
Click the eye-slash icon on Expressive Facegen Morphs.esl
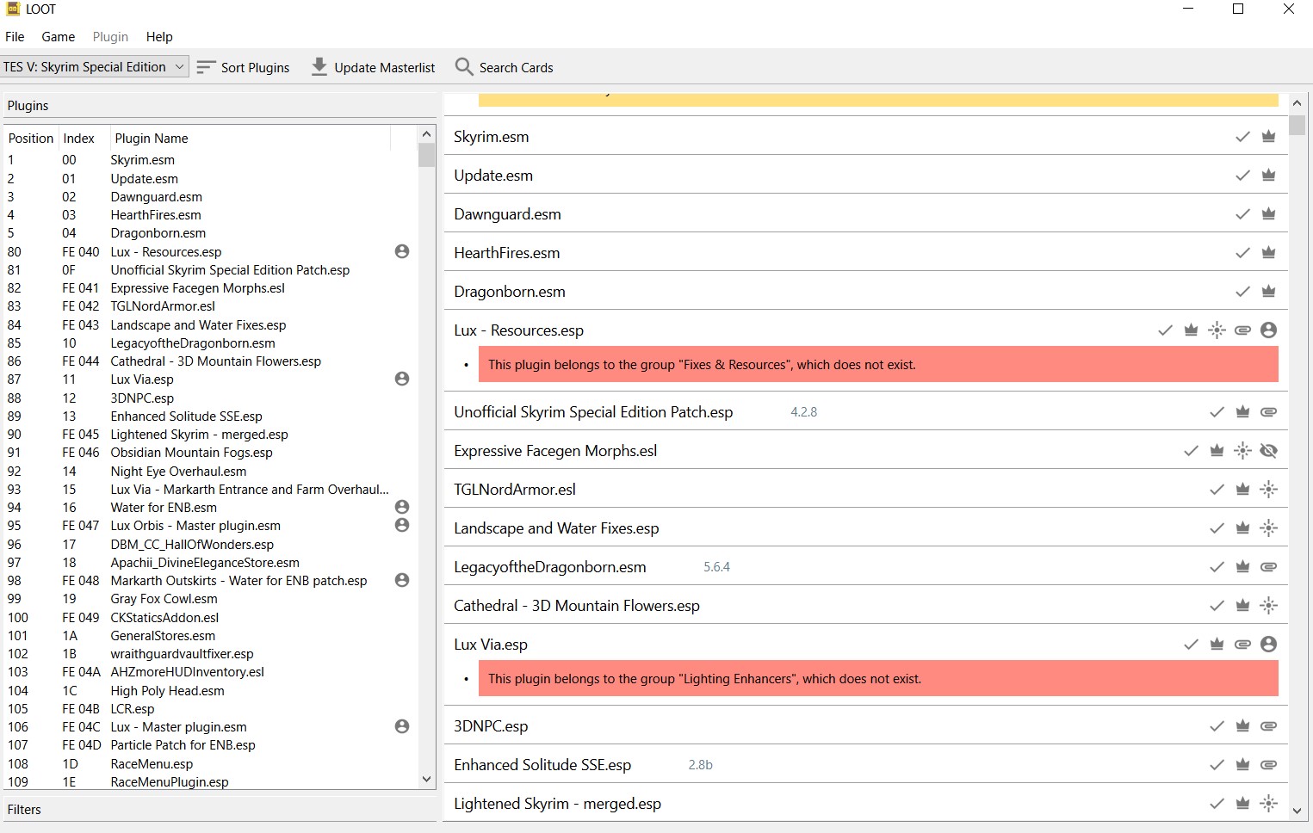1268,450
